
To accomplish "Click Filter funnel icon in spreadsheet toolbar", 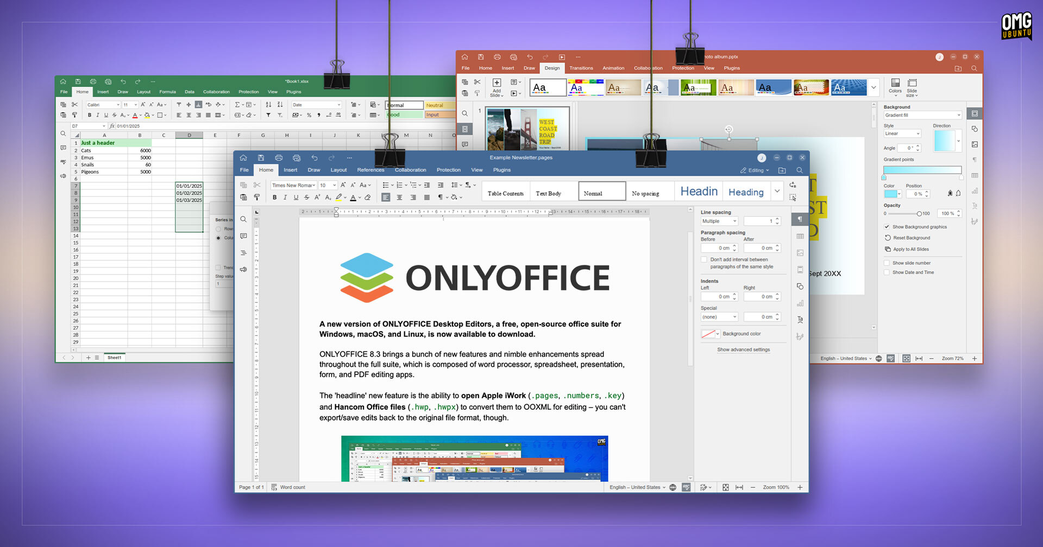I will [x=268, y=115].
